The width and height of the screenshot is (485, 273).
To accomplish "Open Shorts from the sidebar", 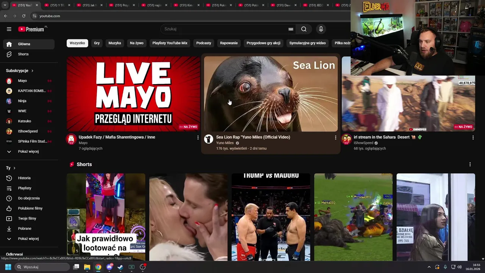I will (29, 54).
